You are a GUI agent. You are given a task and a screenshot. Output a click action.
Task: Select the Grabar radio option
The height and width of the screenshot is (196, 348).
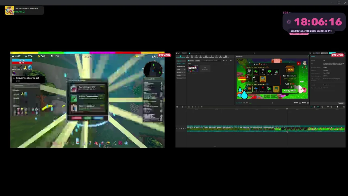click(197, 61)
